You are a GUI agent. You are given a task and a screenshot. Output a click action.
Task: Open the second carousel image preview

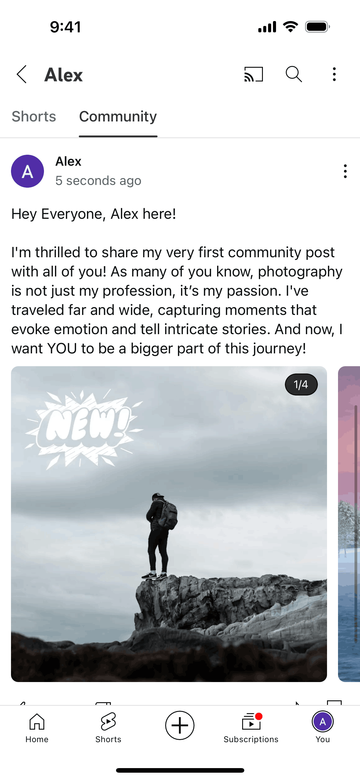(349, 524)
